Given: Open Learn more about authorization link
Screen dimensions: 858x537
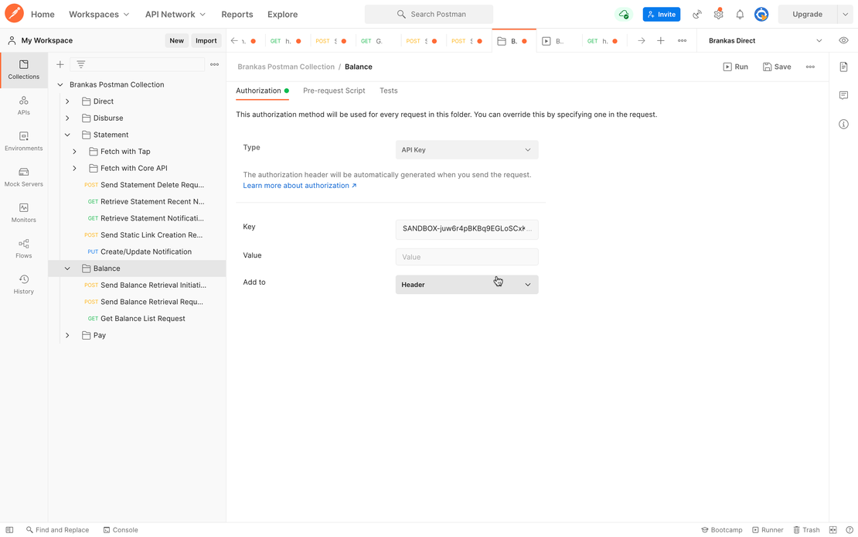Looking at the screenshot, I should click(x=300, y=186).
